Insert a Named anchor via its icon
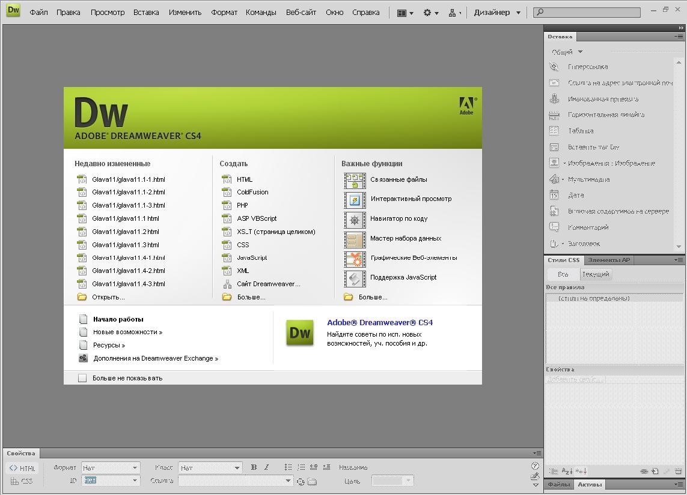 point(554,99)
